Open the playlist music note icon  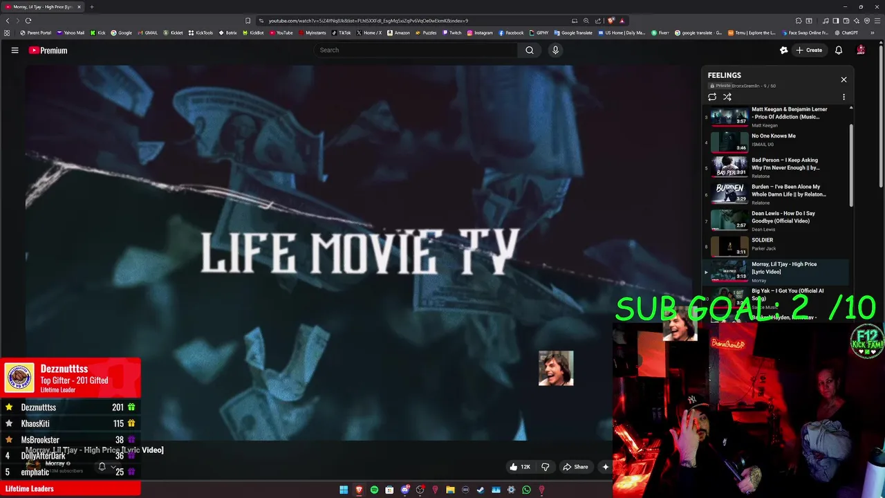tap(826, 21)
